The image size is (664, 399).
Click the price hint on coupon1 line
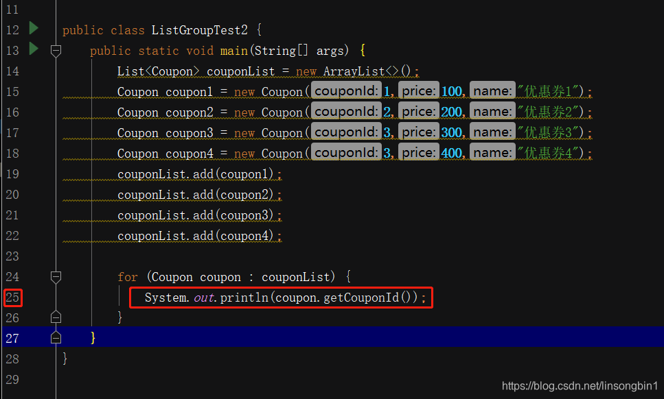tap(418, 91)
